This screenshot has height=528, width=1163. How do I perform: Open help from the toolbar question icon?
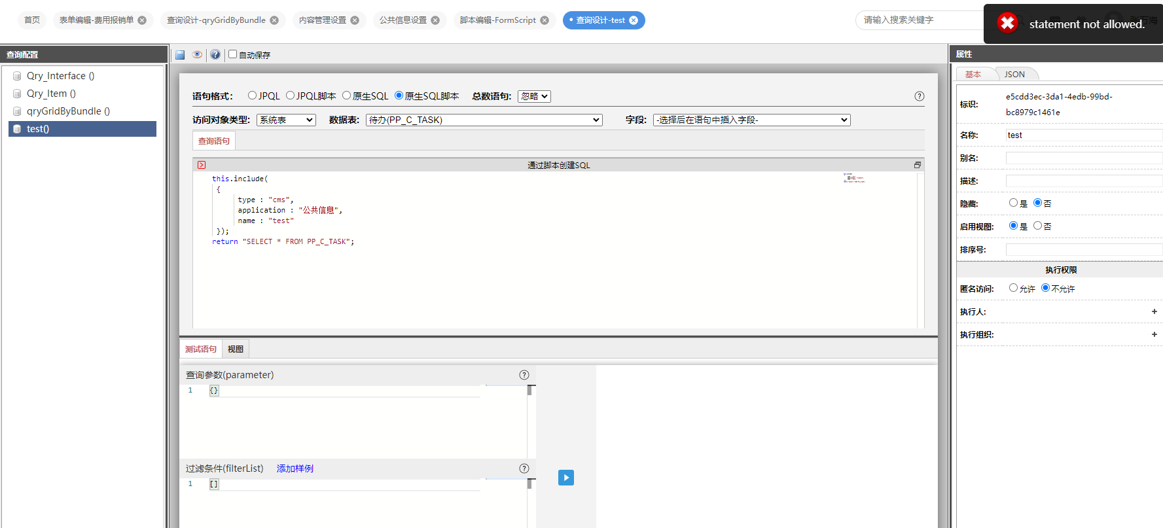(215, 55)
